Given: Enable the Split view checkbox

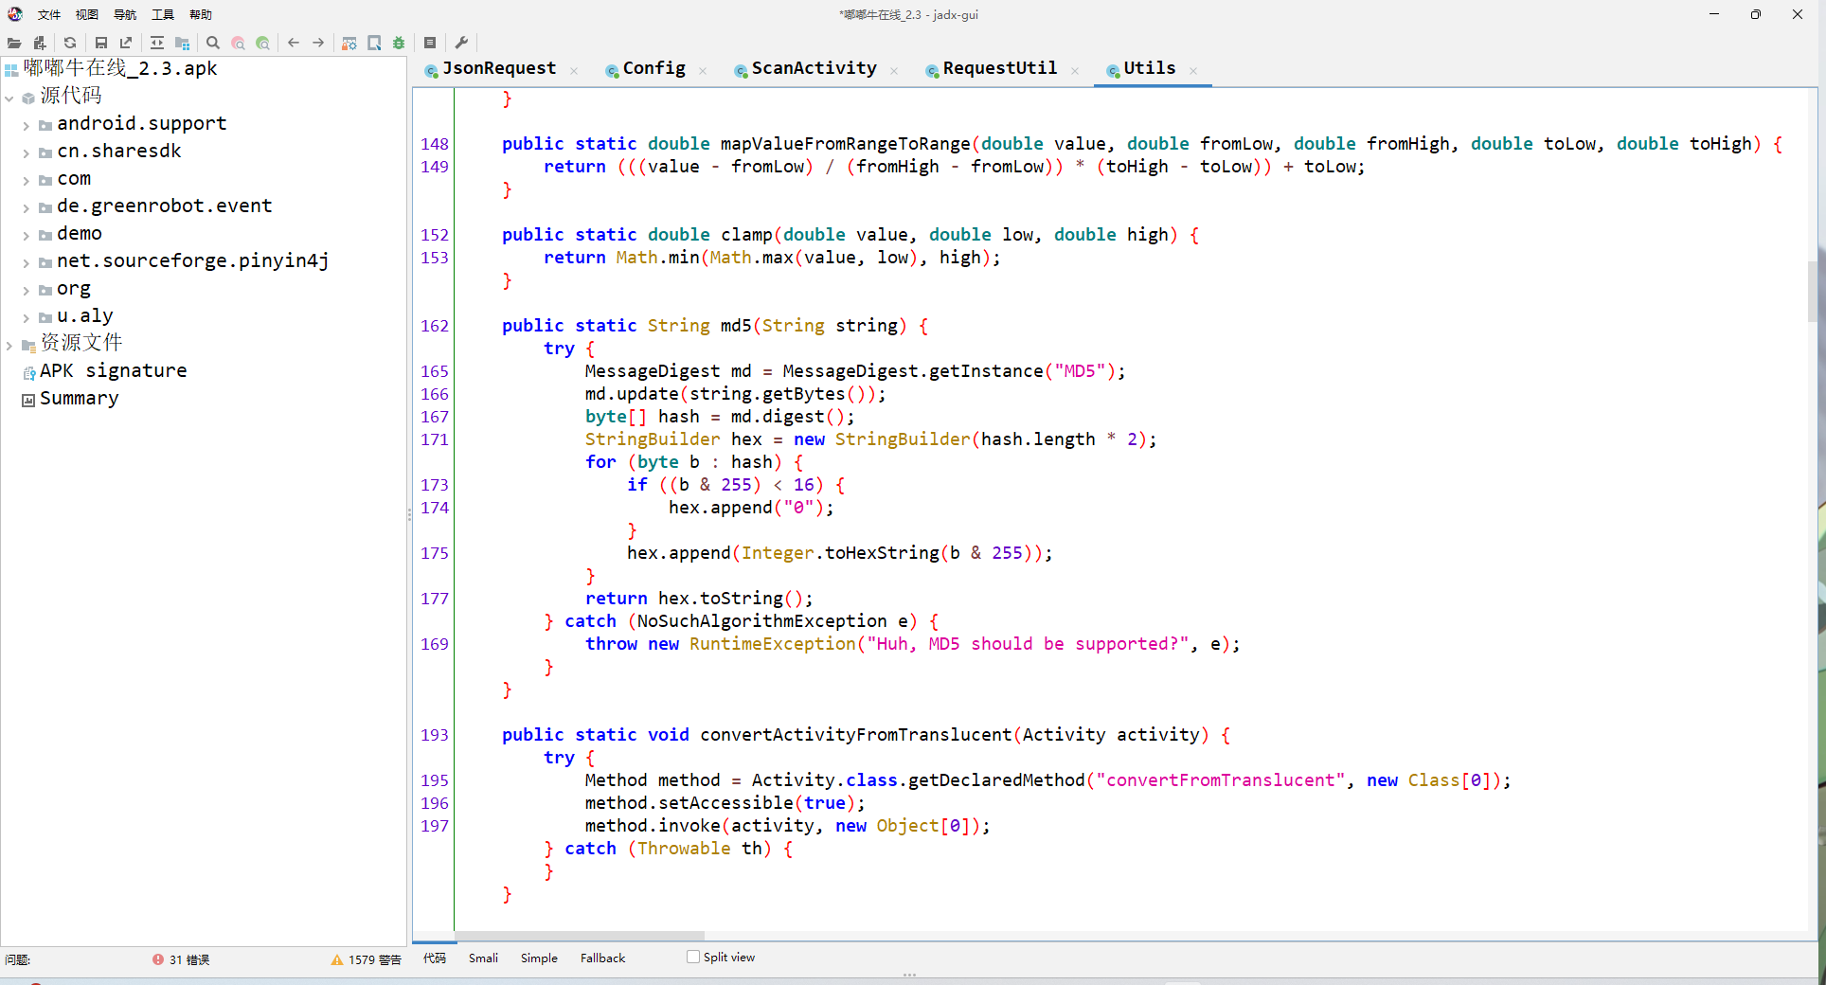Looking at the screenshot, I should pos(693,957).
